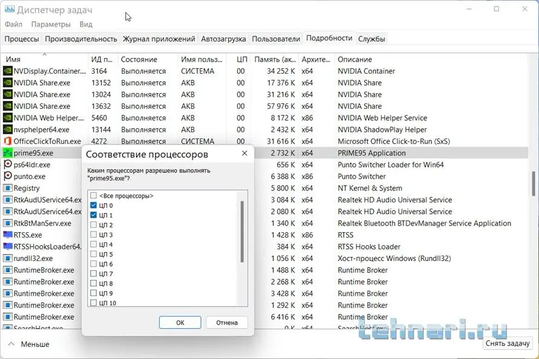Switch to the Автозагрузка tab
This screenshot has height=359, width=539.
(223, 39)
